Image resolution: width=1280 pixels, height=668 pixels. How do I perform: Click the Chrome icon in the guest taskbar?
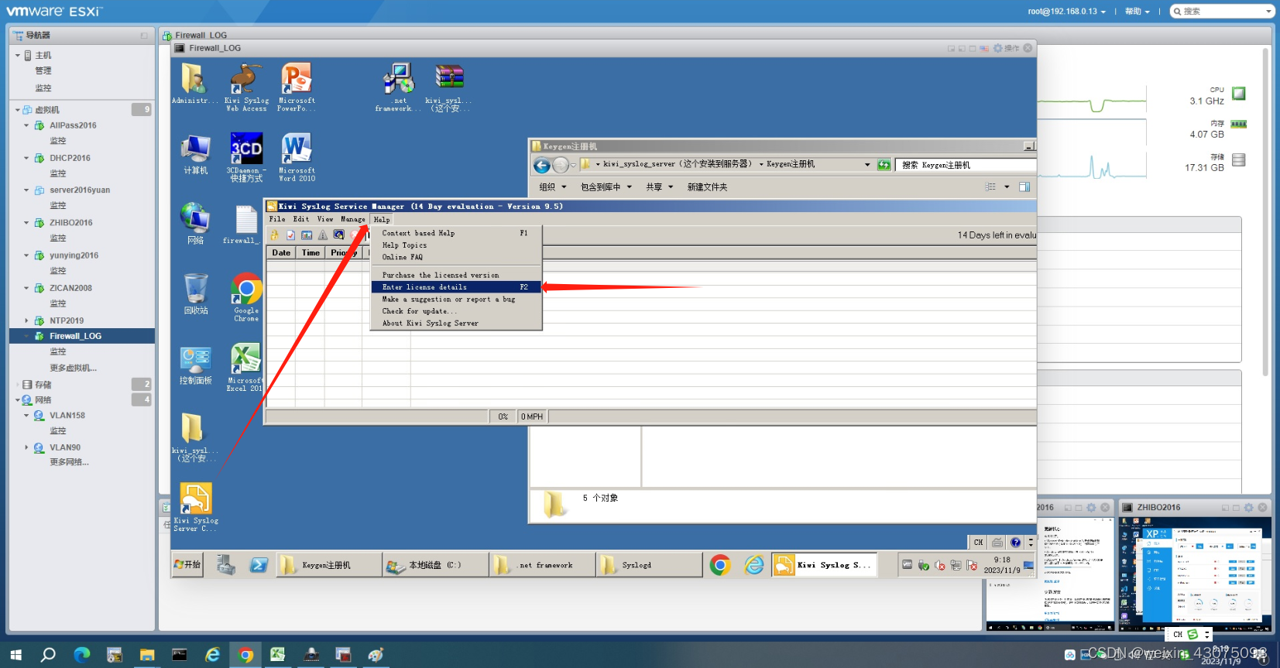pyautogui.click(x=720, y=565)
